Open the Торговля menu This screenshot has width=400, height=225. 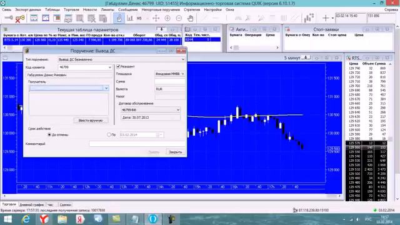(x=71, y=9)
